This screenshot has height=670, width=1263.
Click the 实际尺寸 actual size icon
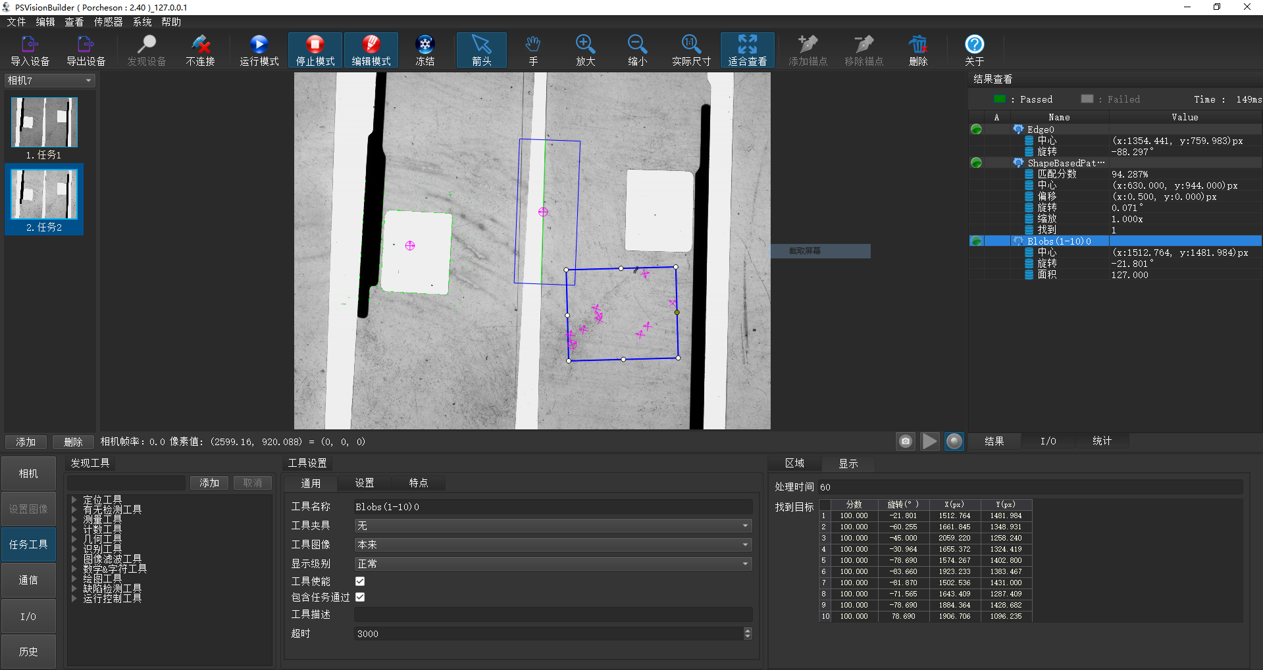coord(690,45)
